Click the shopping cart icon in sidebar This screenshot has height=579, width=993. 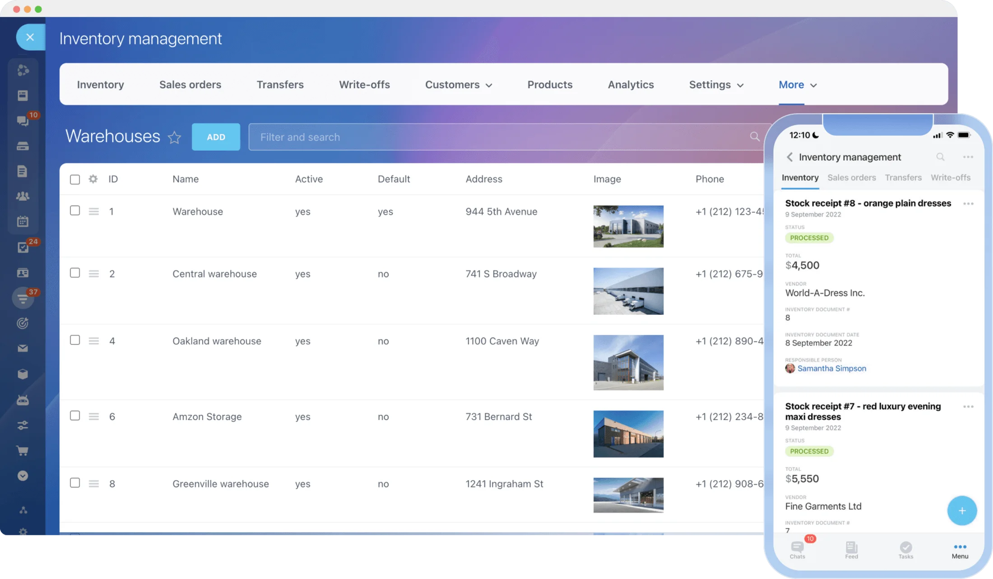23,450
